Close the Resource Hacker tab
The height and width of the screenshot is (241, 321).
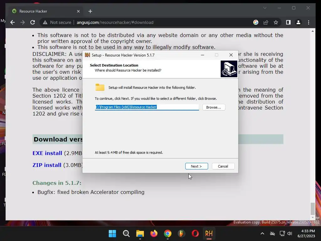78,11
